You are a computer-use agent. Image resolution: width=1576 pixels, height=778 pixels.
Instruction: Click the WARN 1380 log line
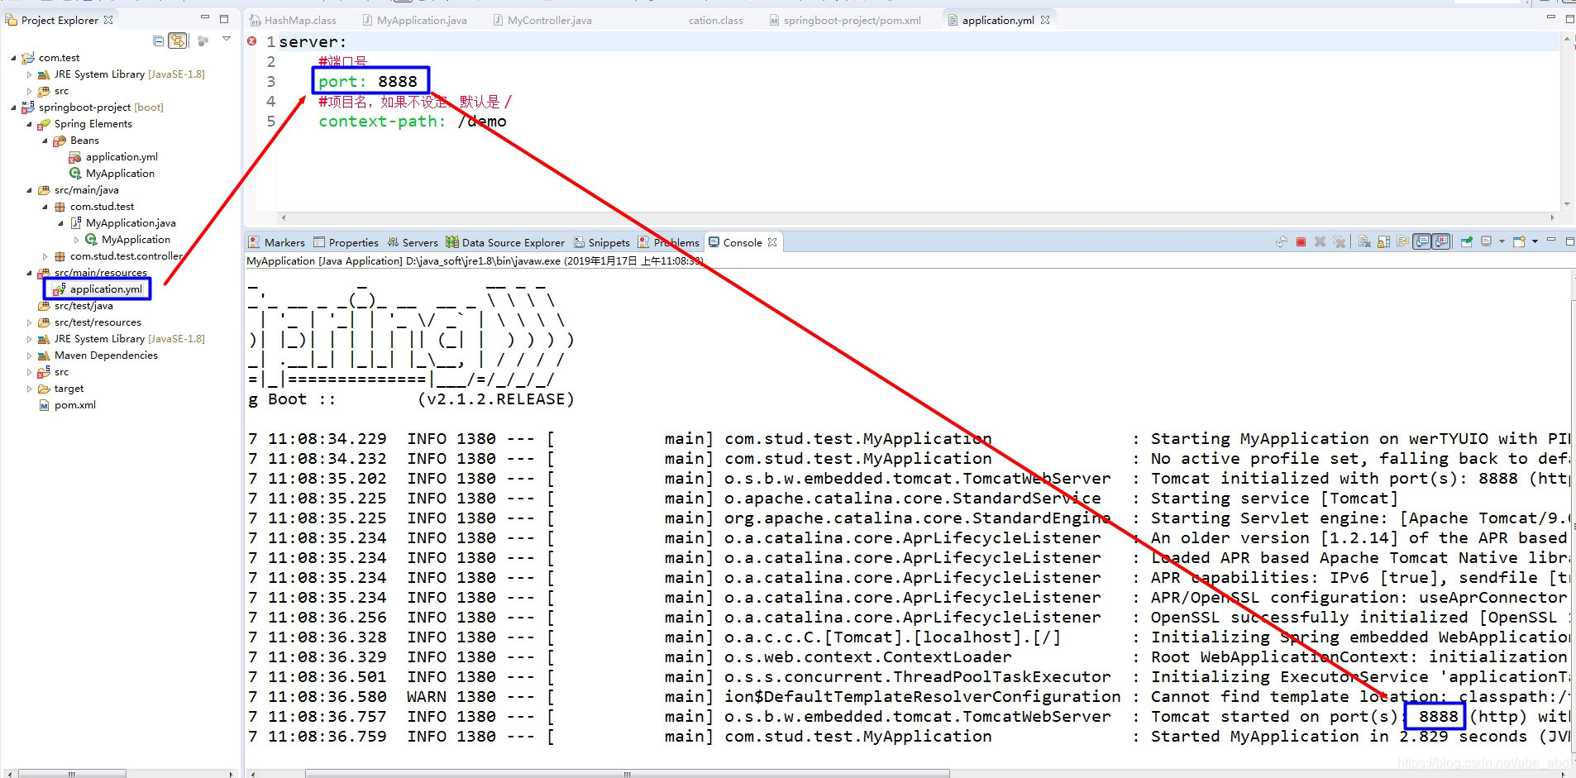pos(910,697)
